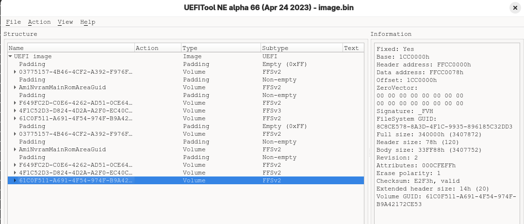
Task: Click the Name column header
Action: pyautogui.click(x=70, y=48)
